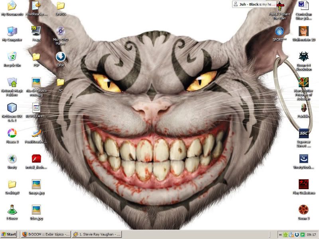Viewport: 319px width, 239px height.
Task: Click the system clock showing 09:17
Action: [311, 235]
